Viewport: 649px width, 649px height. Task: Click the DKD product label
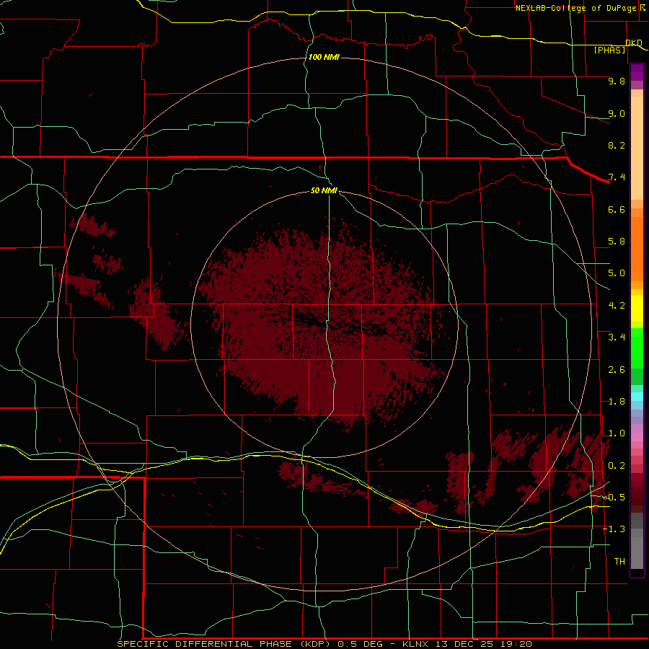point(634,43)
